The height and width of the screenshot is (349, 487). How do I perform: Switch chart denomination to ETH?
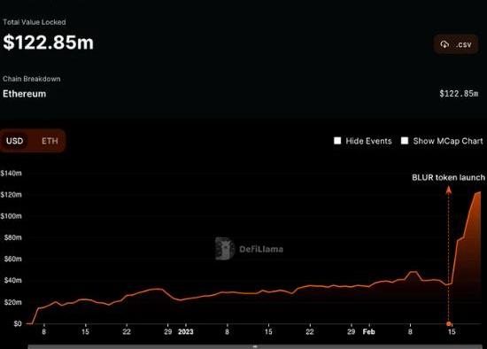pos(50,141)
